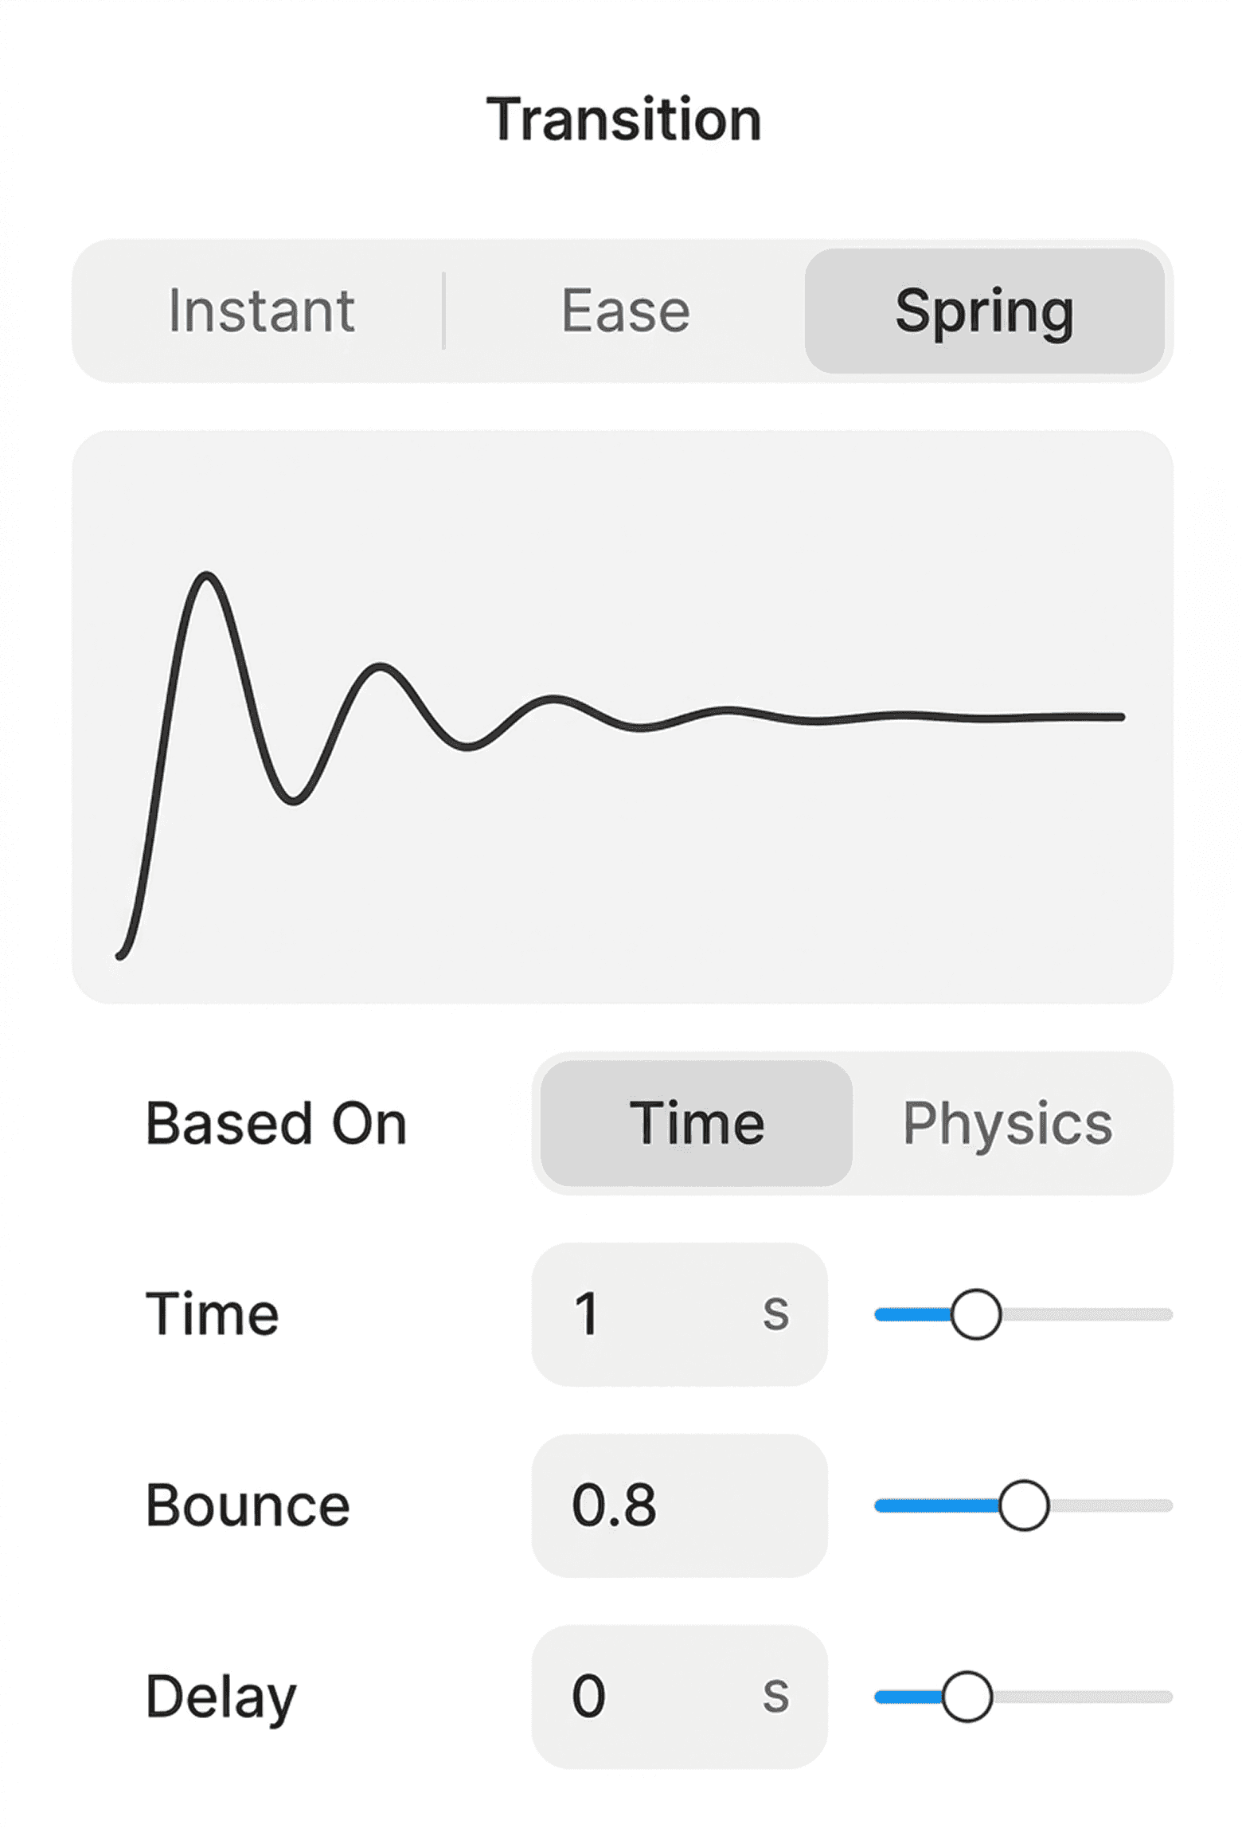This screenshot has height=1840, width=1242.
Task: Switch to the Instant transition tab
Action: click(261, 311)
